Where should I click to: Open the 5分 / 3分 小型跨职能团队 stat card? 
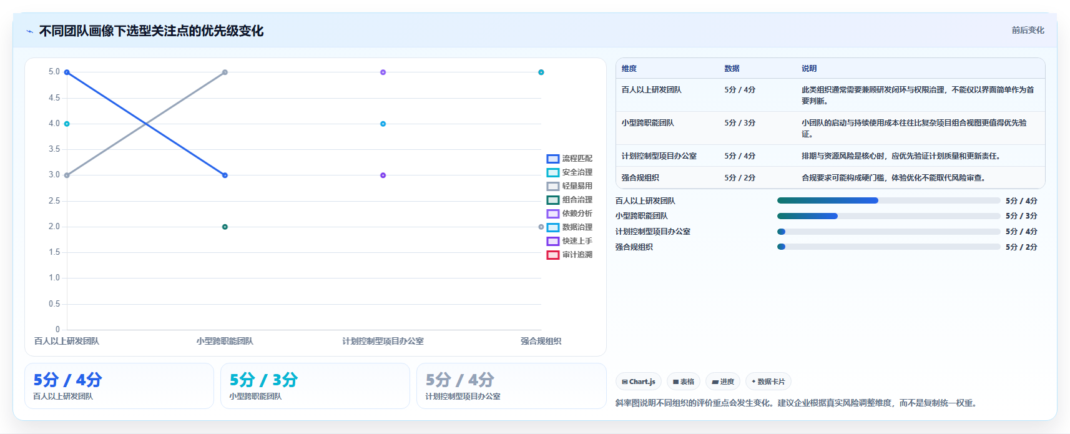(x=315, y=386)
